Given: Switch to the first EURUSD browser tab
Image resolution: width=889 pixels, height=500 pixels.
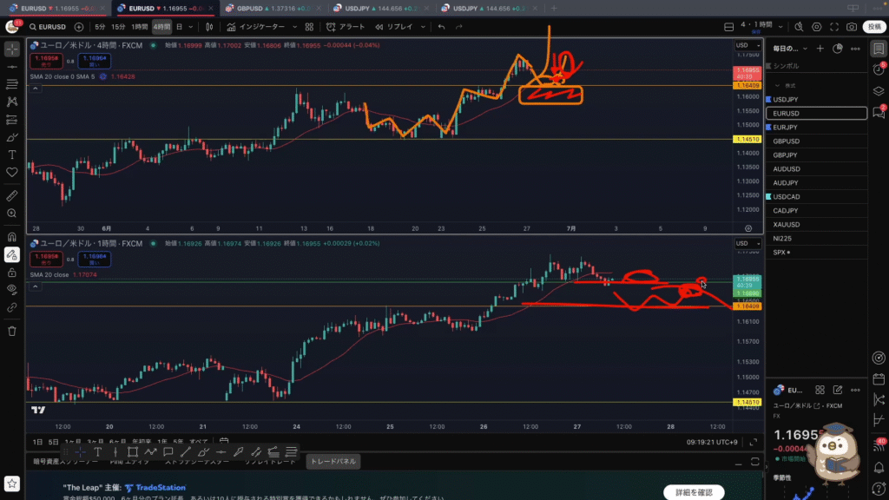Looking at the screenshot, I should (56, 9).
